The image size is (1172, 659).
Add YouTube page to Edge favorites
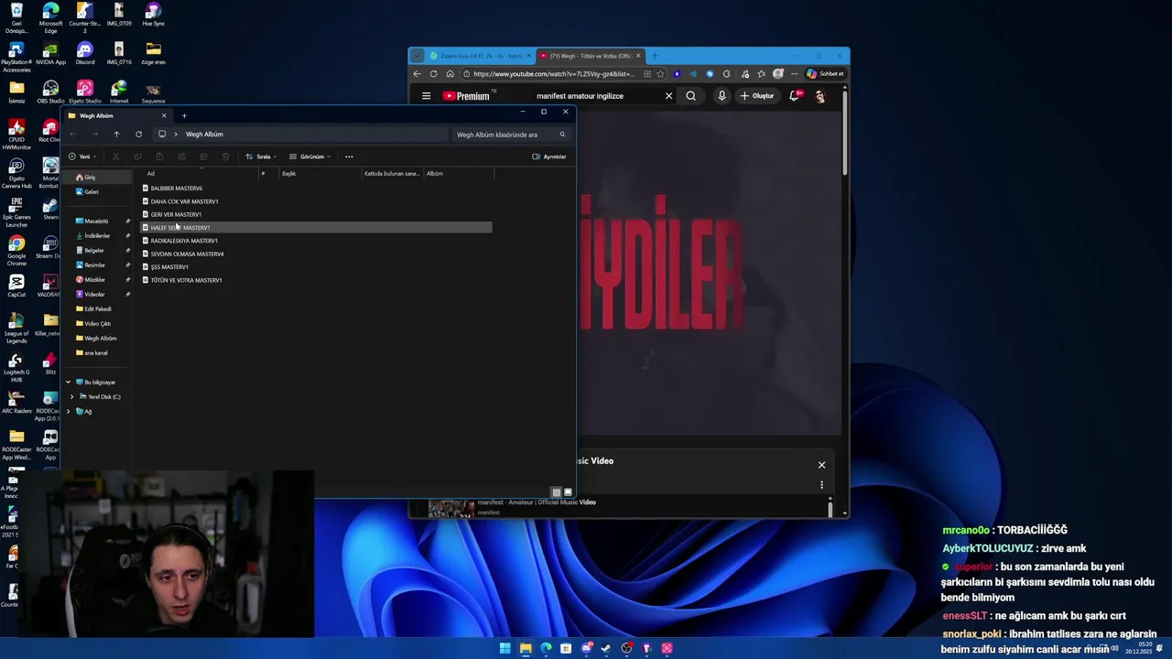click(661, 74)
